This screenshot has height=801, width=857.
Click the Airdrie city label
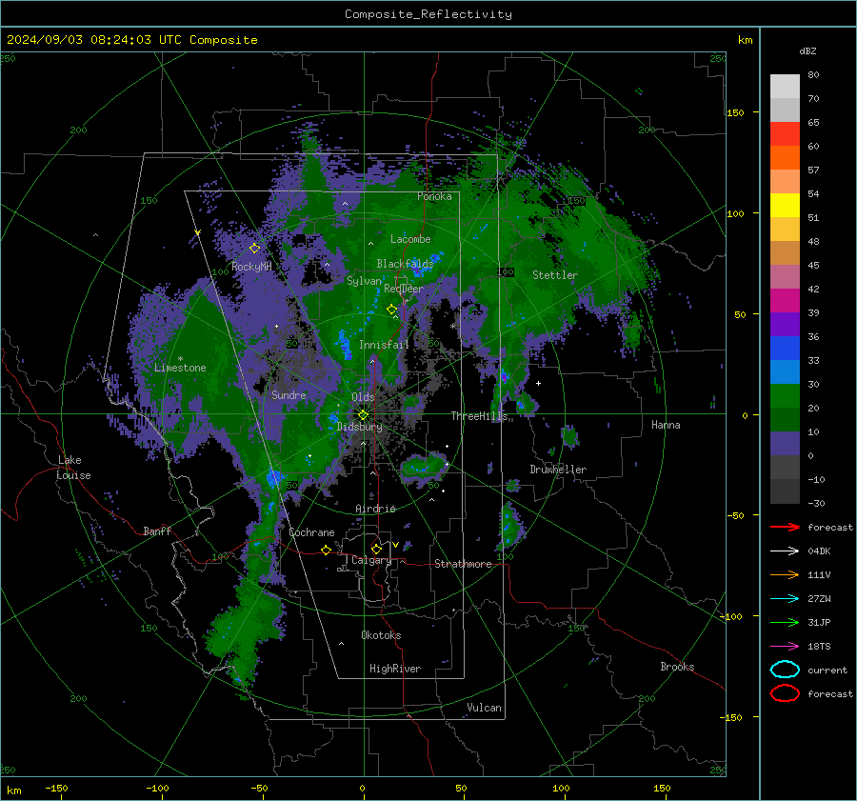375,509
